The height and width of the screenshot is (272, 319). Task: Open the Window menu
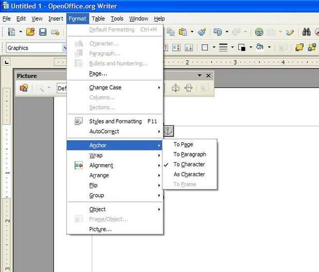139,19
